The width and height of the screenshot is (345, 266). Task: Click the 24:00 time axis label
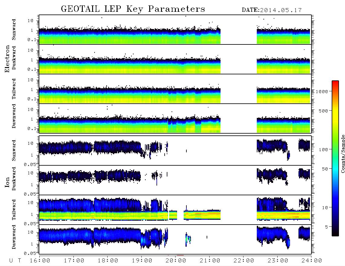tap(312, 261)
